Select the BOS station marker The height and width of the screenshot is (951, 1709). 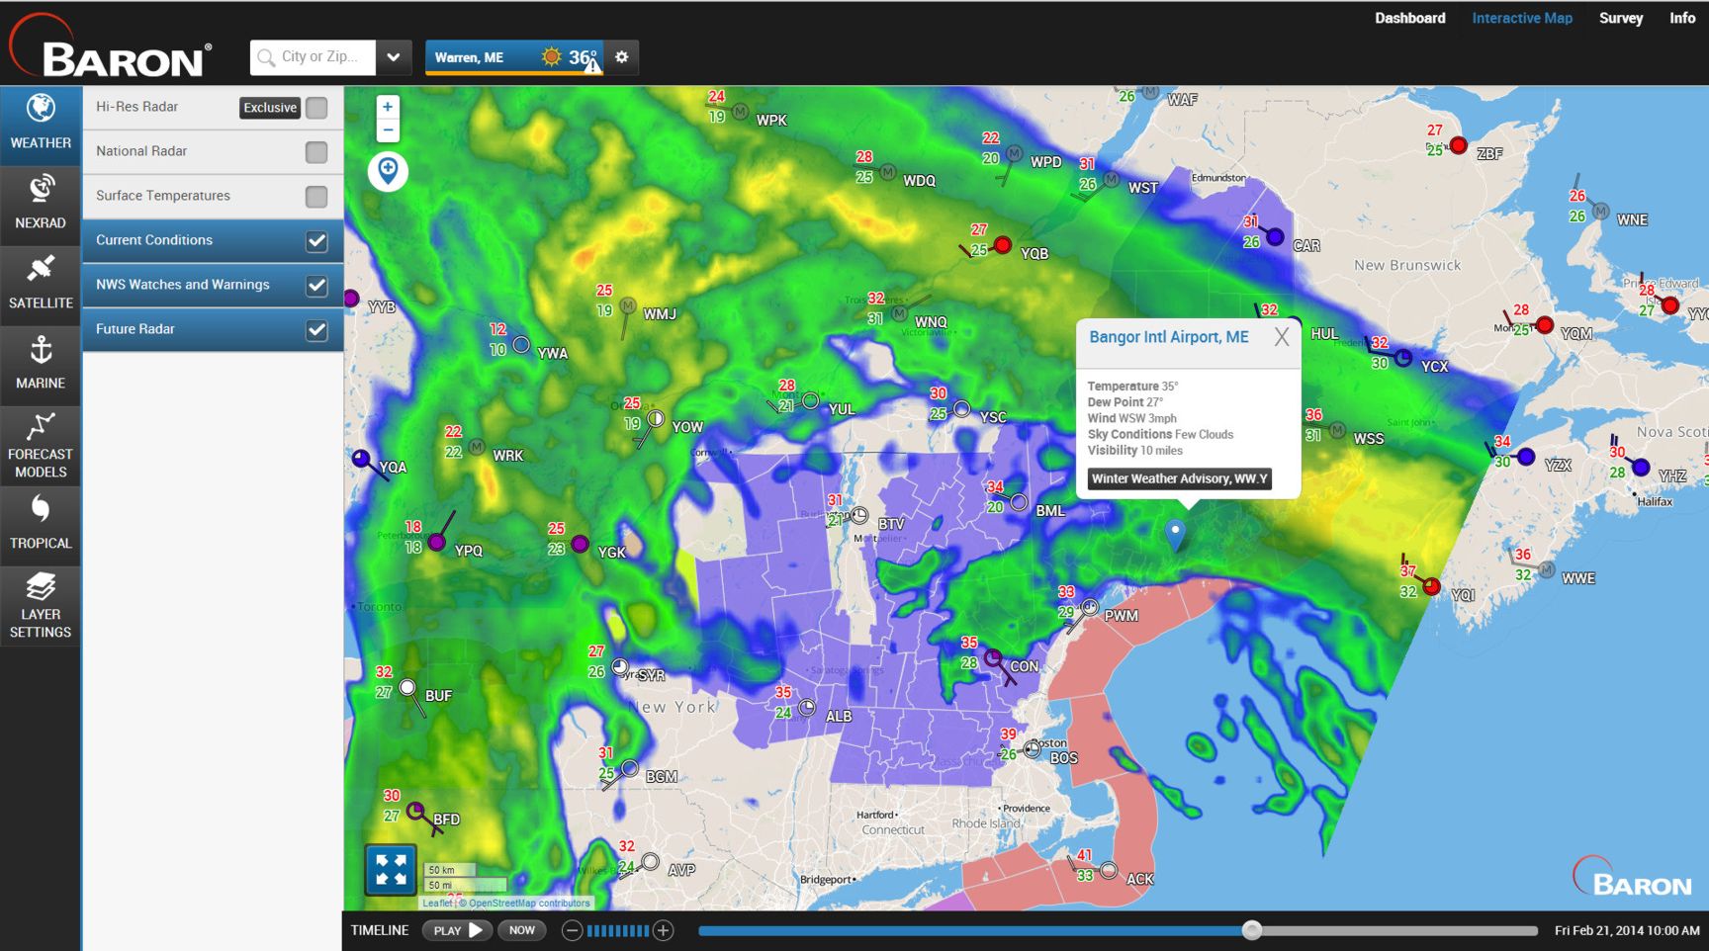[x=1033, y=748]
